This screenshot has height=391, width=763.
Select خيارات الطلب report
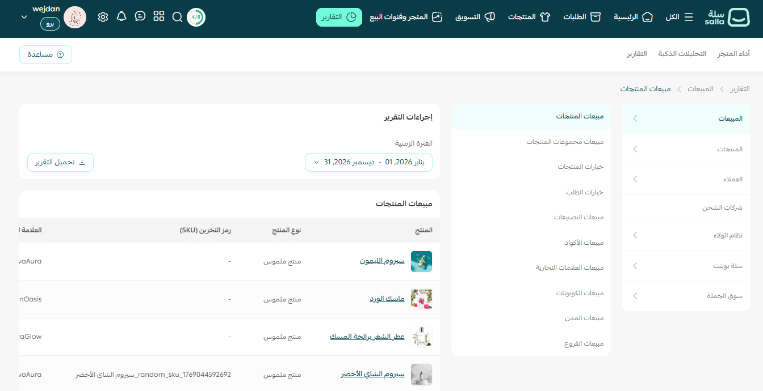(531, 192)
